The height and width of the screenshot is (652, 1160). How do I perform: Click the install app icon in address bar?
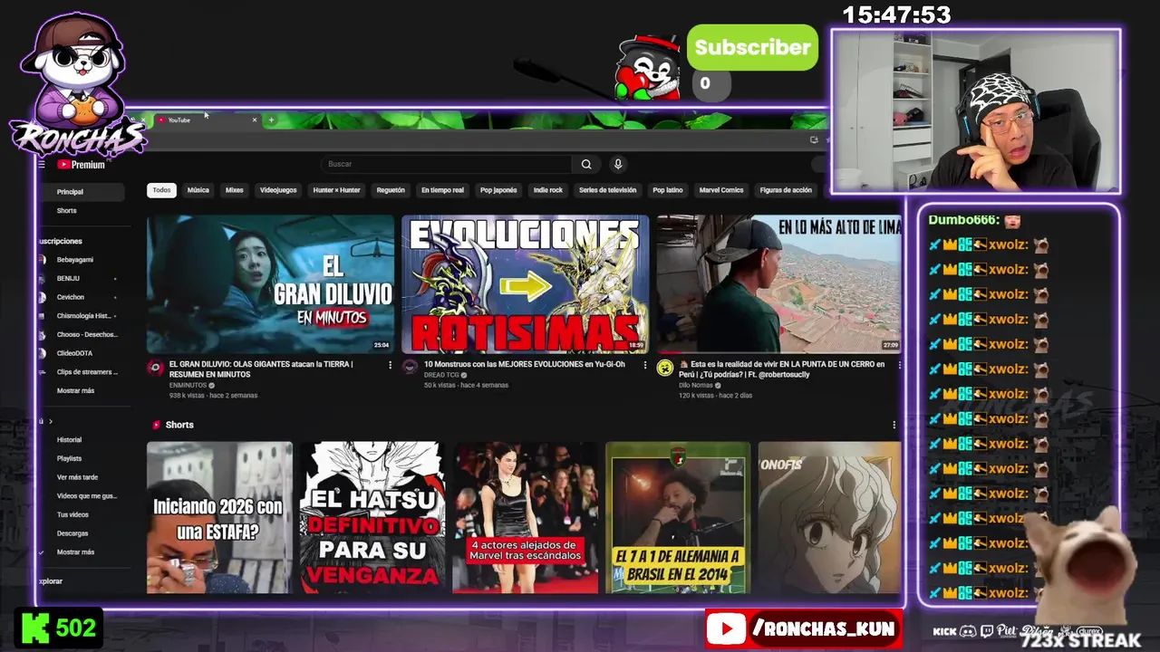(x=814, y=139)
